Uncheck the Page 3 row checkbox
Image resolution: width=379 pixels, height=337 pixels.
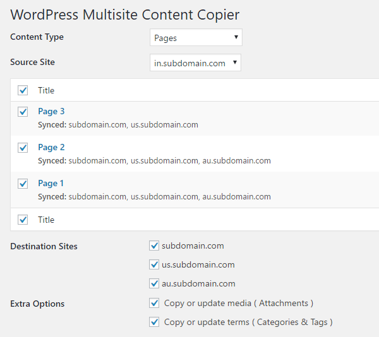point(23,112)
